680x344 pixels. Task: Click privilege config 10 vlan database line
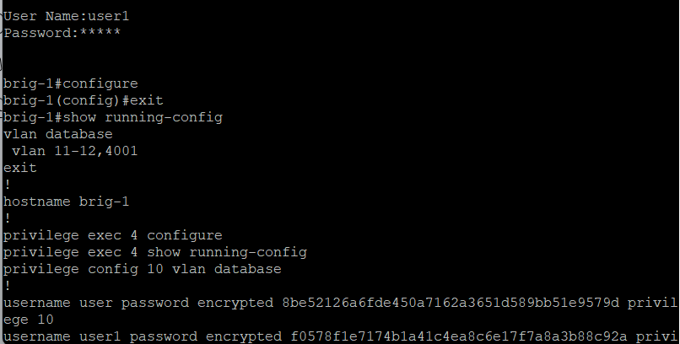click(x=143, y=270)
